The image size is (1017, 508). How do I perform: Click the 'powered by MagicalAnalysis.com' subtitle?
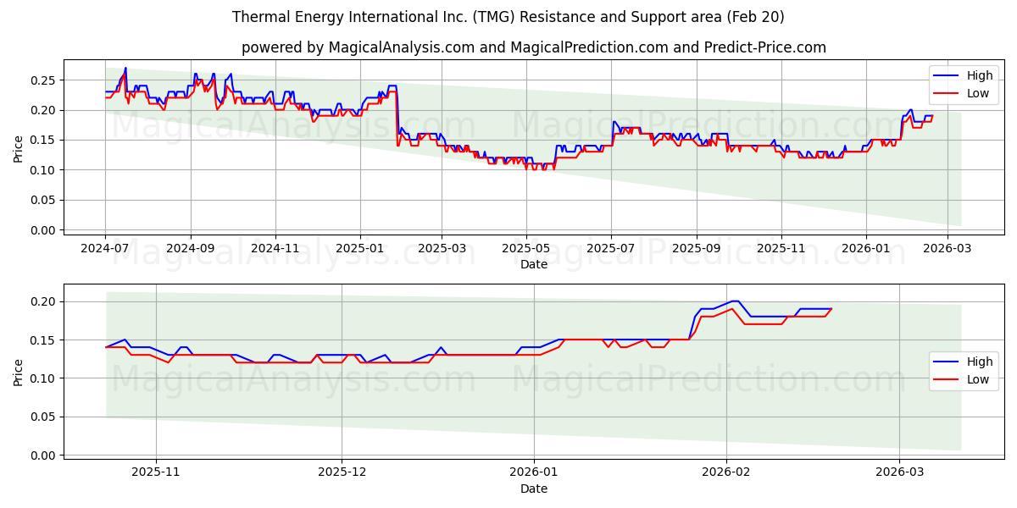click(534, 47)
